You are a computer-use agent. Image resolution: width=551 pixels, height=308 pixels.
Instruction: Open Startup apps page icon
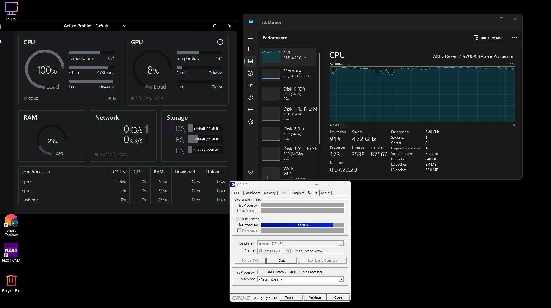[250, 85]
